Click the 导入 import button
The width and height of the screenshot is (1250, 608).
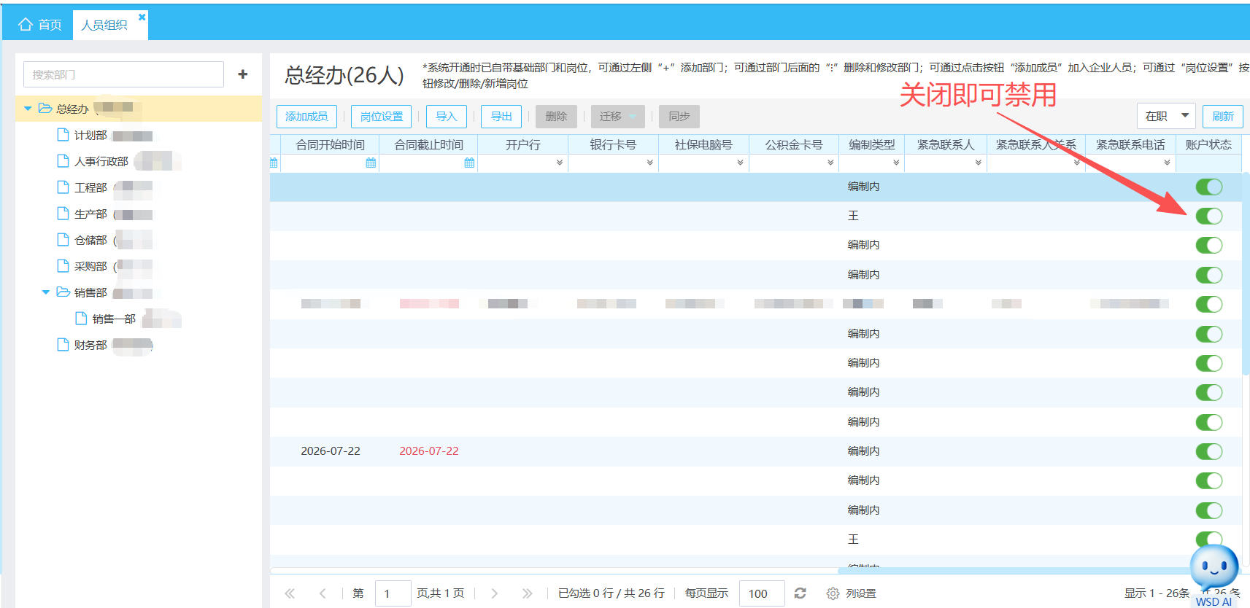tap(446, 117)
